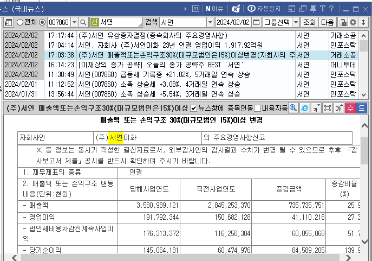Select the stock code radio button
The image size is (372, 261).
tap(42, 22)
